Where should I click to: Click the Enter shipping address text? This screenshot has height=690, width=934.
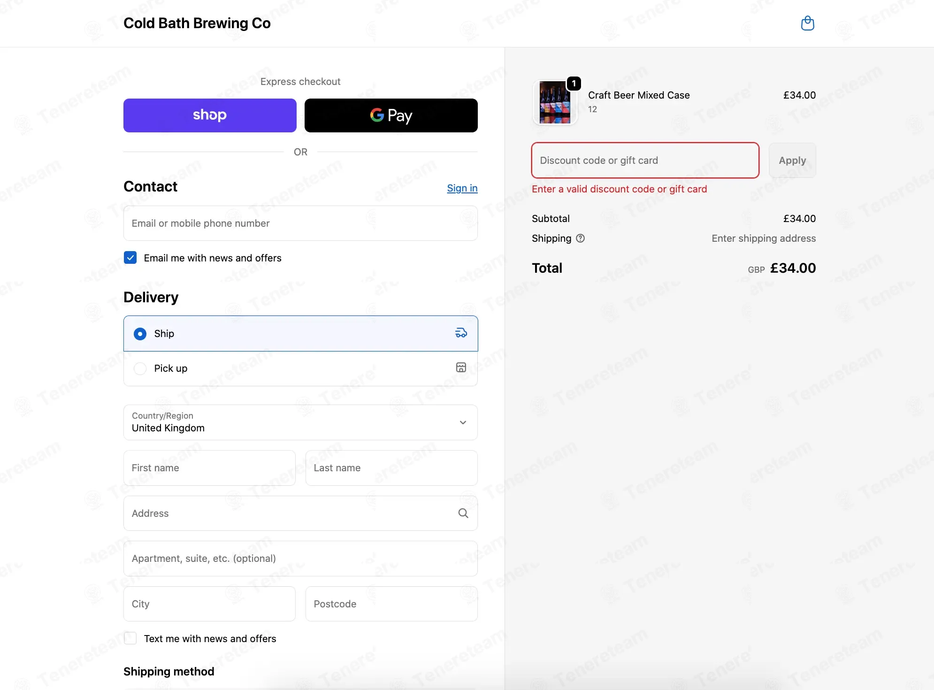[764, 238]
